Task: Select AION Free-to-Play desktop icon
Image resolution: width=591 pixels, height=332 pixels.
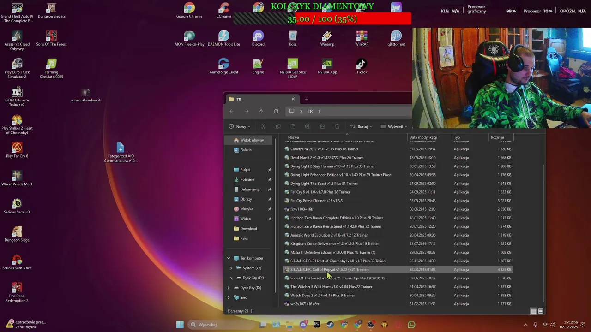Action: click(x=189, y=39)
